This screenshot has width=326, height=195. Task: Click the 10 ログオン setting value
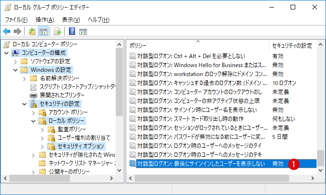tap(284, 83)
